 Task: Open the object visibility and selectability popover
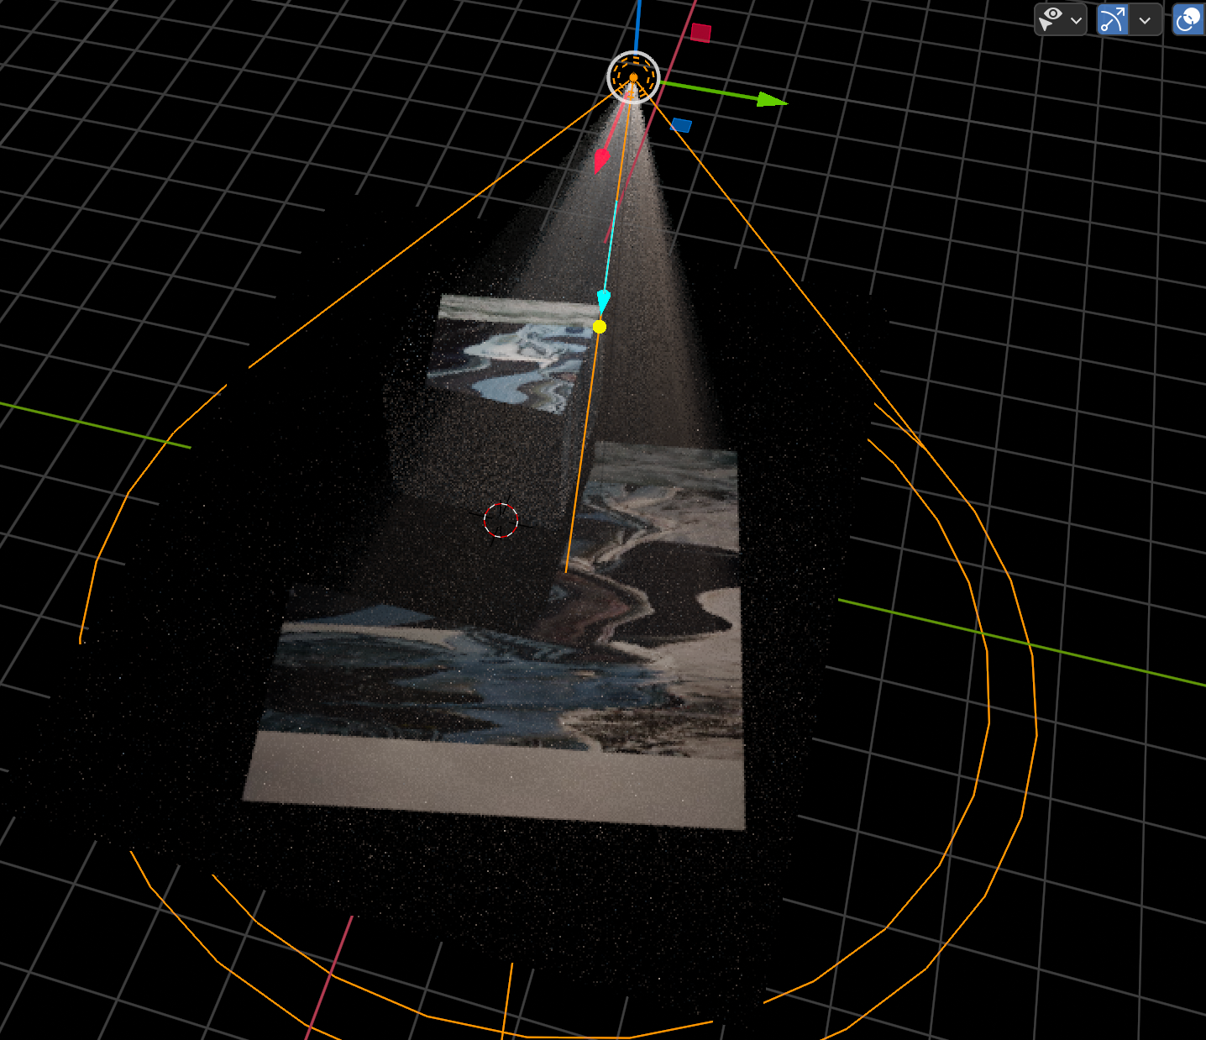coord(1061,19)
